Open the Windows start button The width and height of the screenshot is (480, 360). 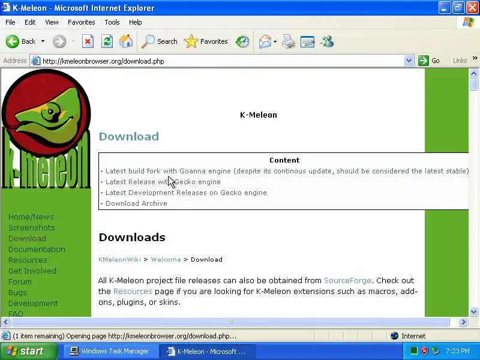click(28, 351)
